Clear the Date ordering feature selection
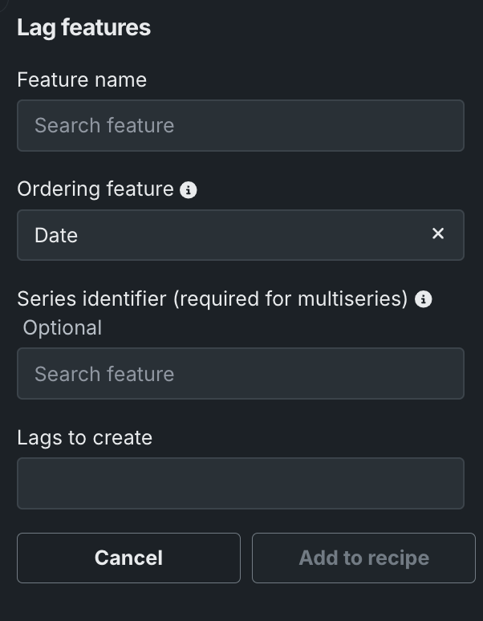The height and width of the screenshot is (621, 483). coord(438,233)
